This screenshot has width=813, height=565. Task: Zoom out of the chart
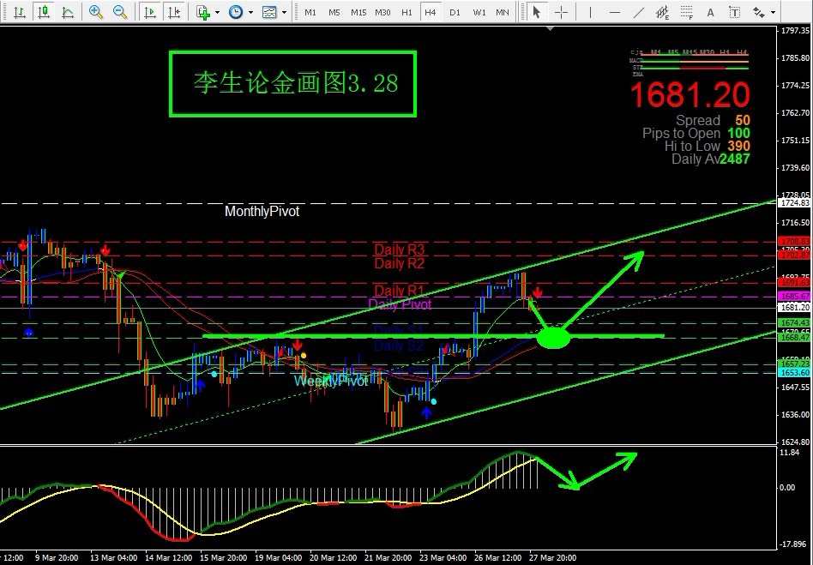tap(121, 12)
